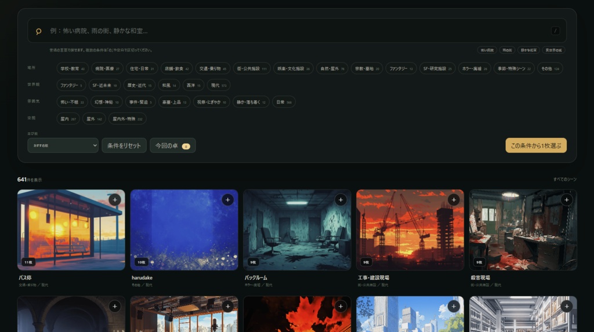Toggle the 病院・医療 place filter
This screenshot has width=594, height=332.
[107, 68]
